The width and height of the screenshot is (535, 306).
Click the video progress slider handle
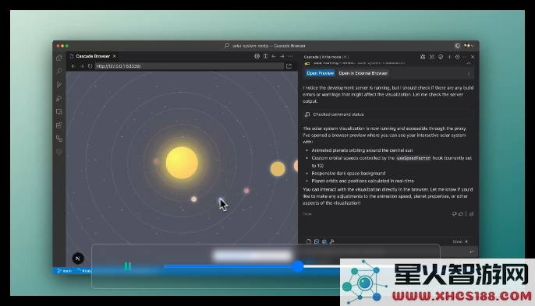pyautogui.click(x=298, y=266)
